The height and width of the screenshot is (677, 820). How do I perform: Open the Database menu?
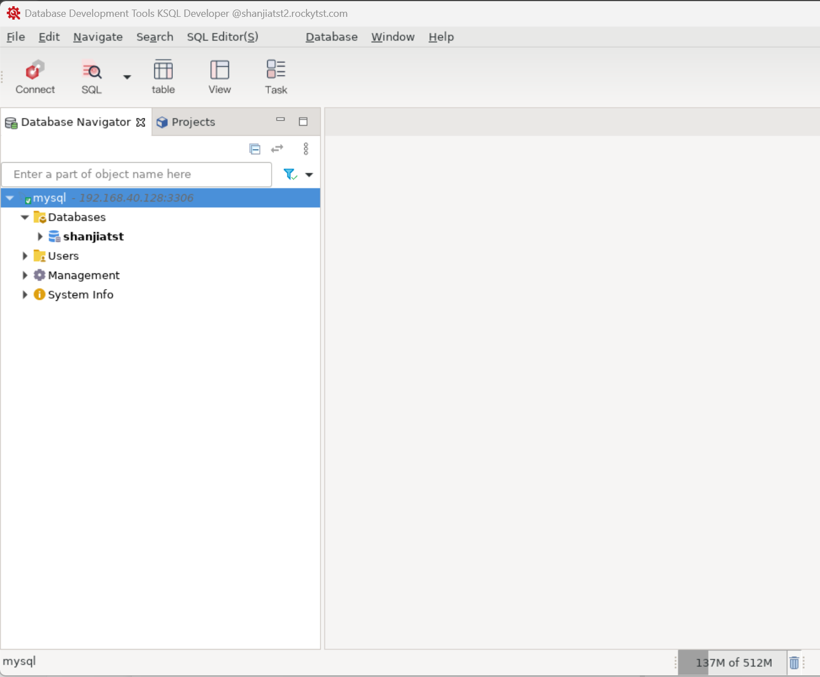pyautogui.click(x=331, y=37)
